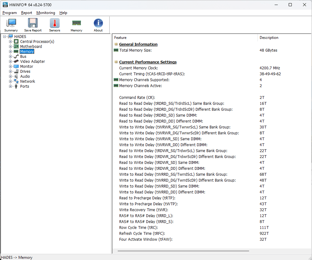312x260 pixels.
Task: Click the Current Performance Settings heading
Action: 148,62
